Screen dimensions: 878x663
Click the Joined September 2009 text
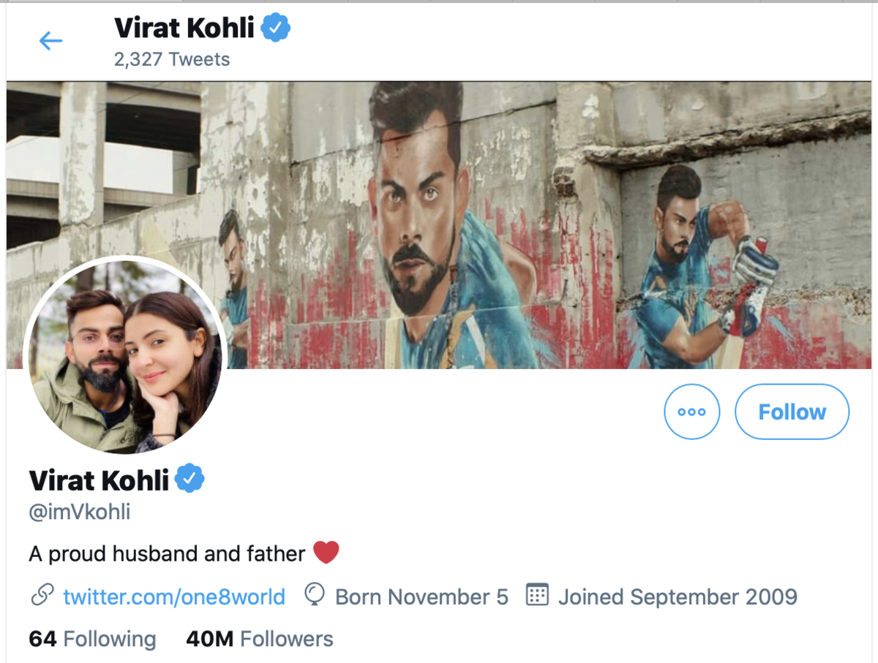coord(678,596)
